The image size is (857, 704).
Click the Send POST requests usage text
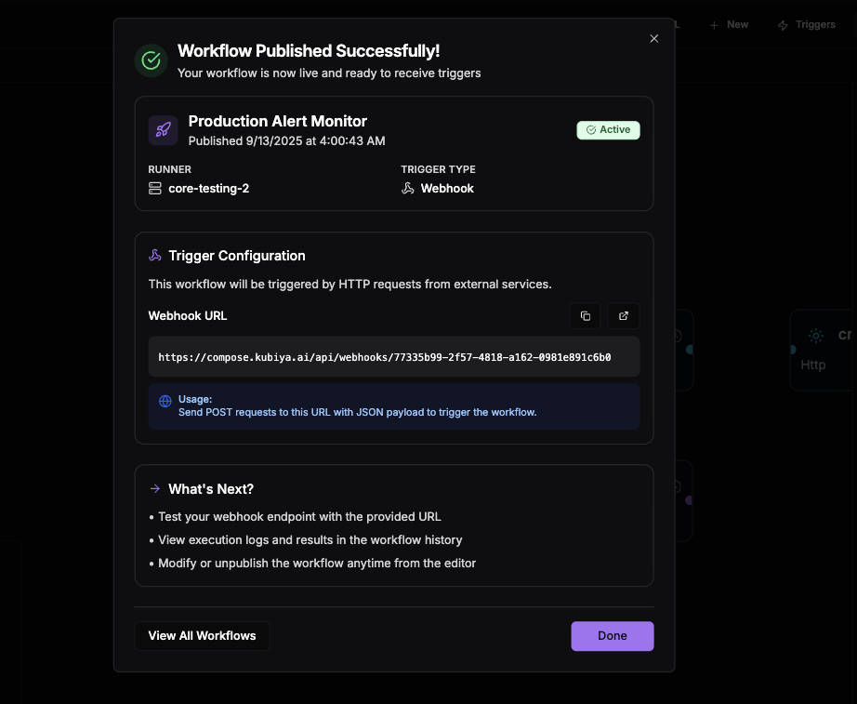358,412
